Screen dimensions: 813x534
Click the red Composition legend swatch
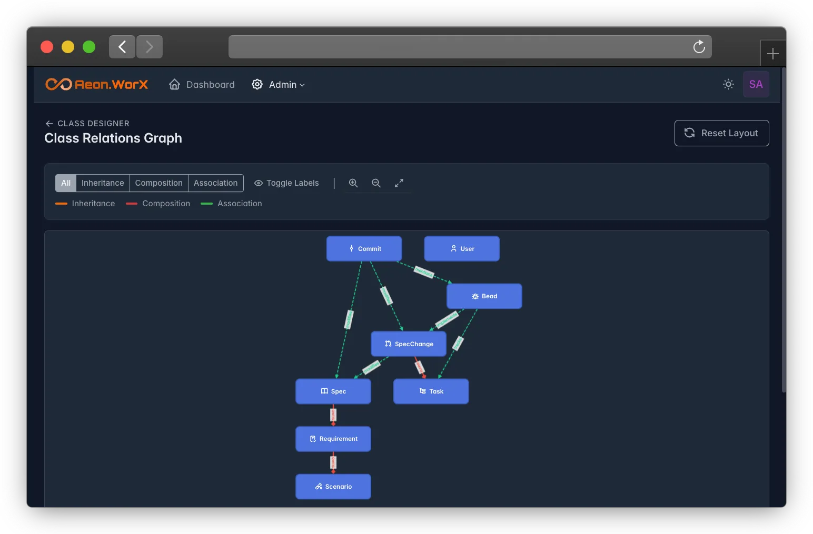[132, 204]
